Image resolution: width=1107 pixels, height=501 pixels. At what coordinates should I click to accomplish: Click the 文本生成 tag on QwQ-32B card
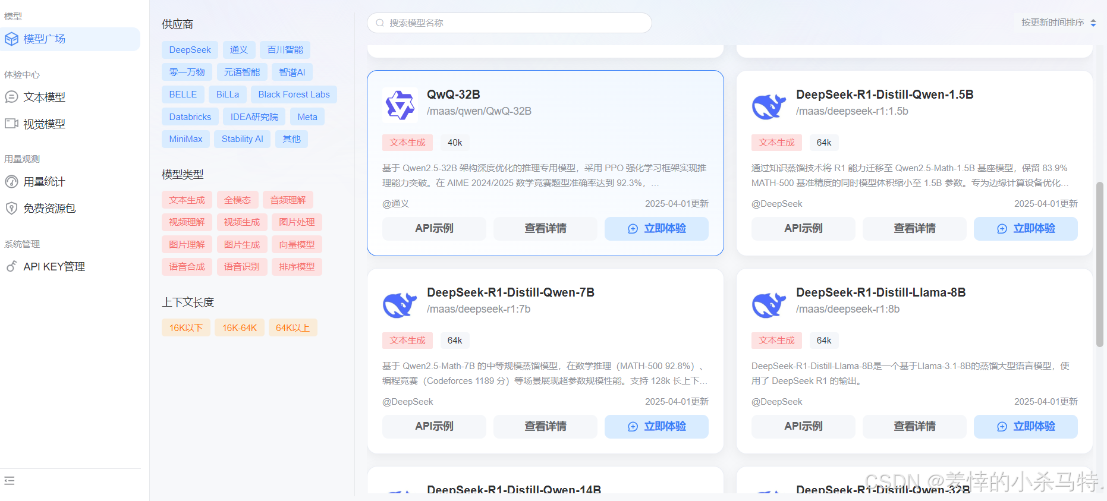coord(407,143)
